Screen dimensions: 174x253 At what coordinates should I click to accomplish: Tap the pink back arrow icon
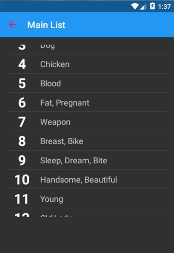(x=12, y=25)
